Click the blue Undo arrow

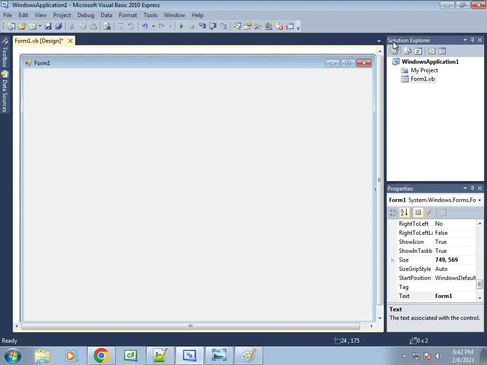[x=145, y=27]
